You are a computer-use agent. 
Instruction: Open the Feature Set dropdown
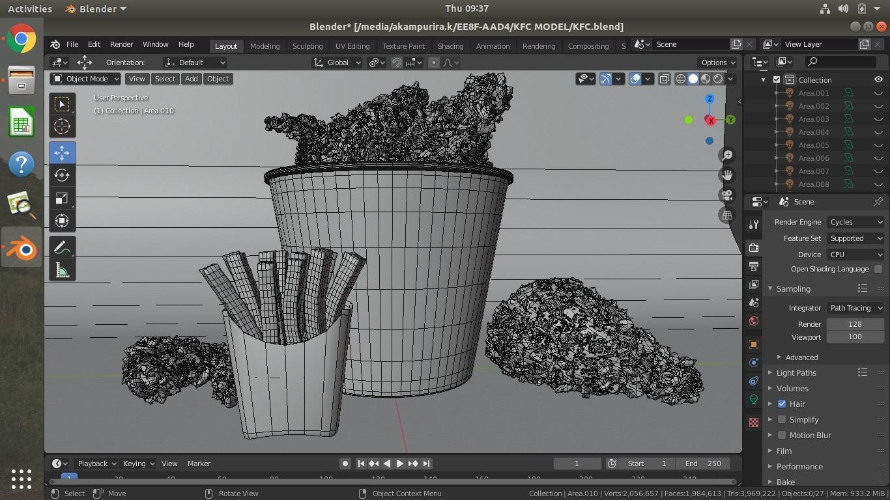pyautogui.click(x=855, y=238)
